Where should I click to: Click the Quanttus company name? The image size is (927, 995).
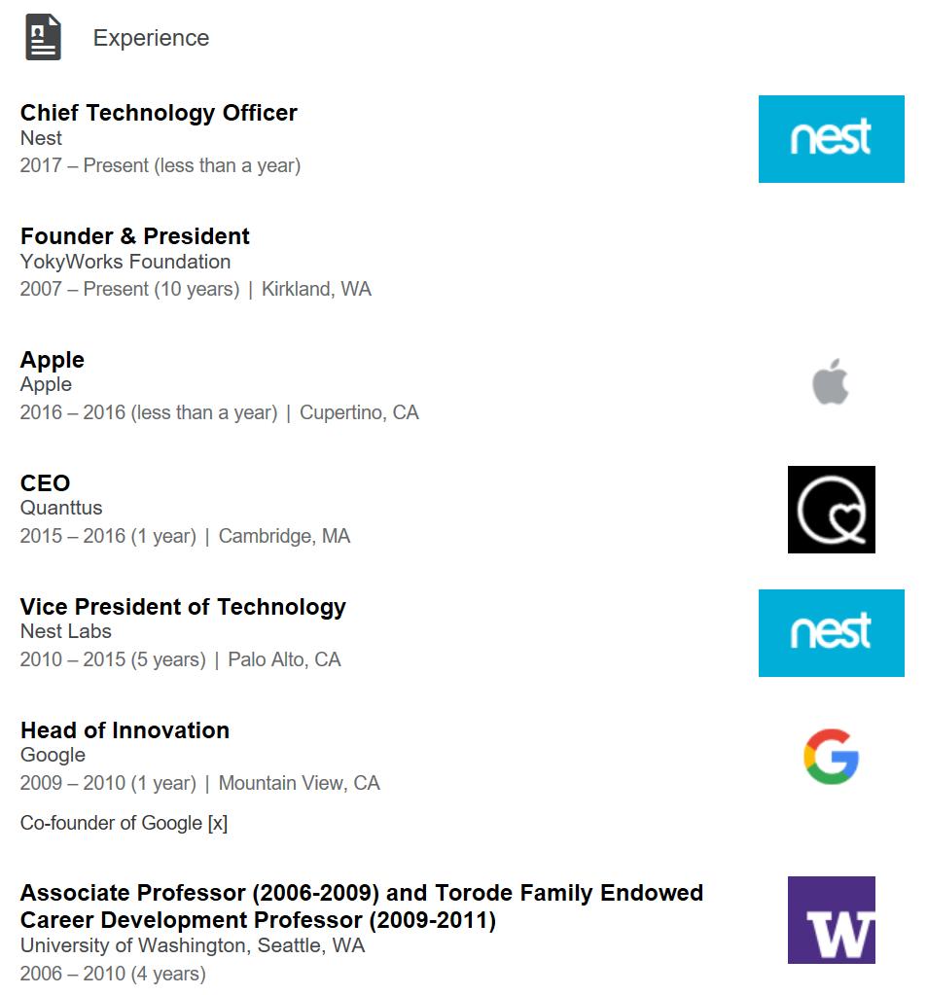[61, 508]
